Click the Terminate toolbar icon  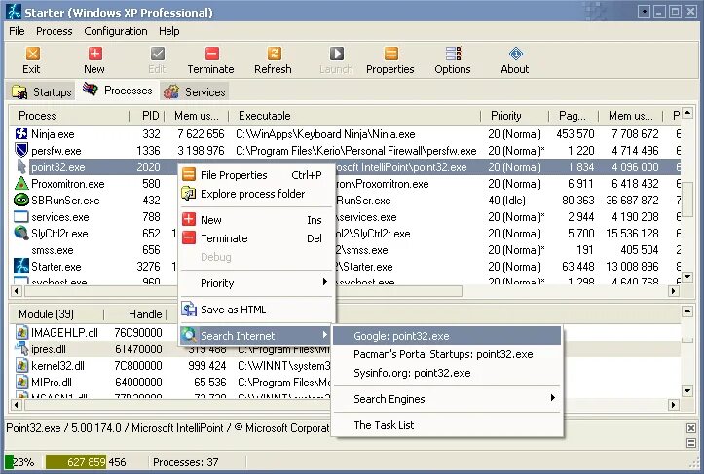pyautogui.click(x=211, y=54)
